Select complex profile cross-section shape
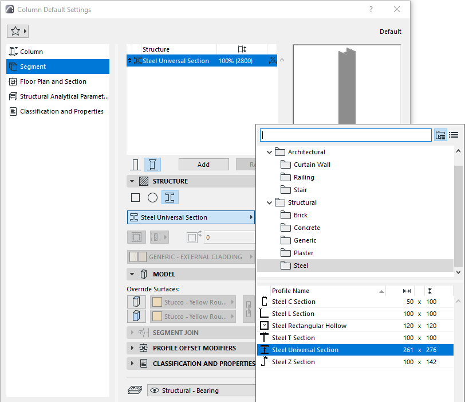The width and height of the screenshot is (465, 402). tap(170, 198)
